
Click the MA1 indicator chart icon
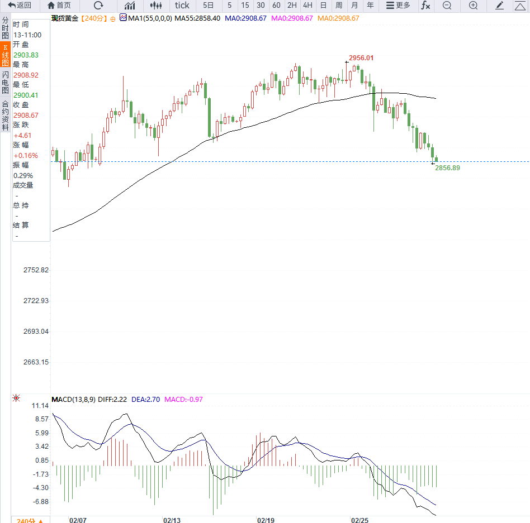coord(123,18)
